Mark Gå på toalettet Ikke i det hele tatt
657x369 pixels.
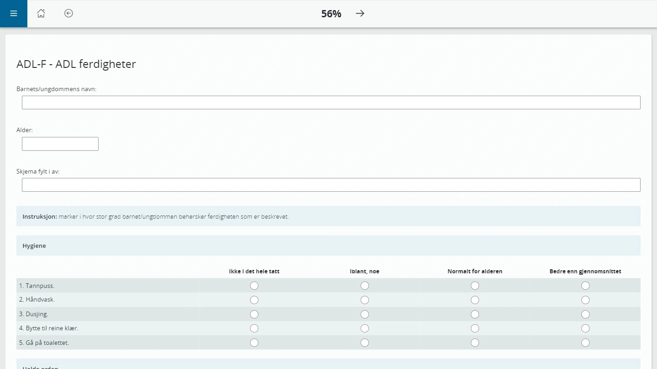click(254, 343)
